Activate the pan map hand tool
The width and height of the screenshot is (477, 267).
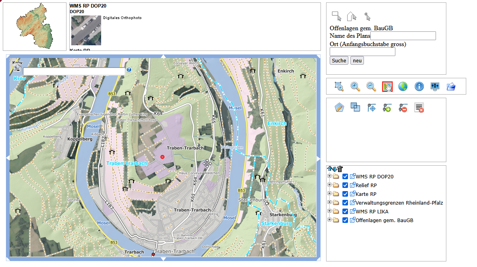click(387, 86)
